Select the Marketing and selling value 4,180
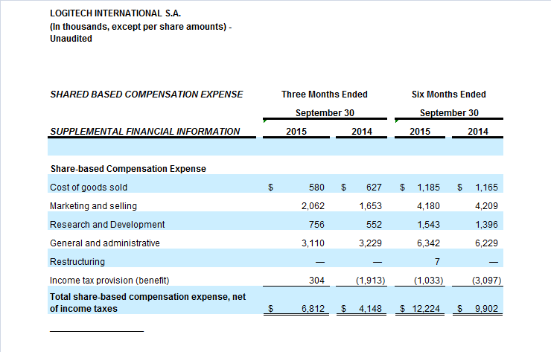The image size is (551, 352). 428,206
